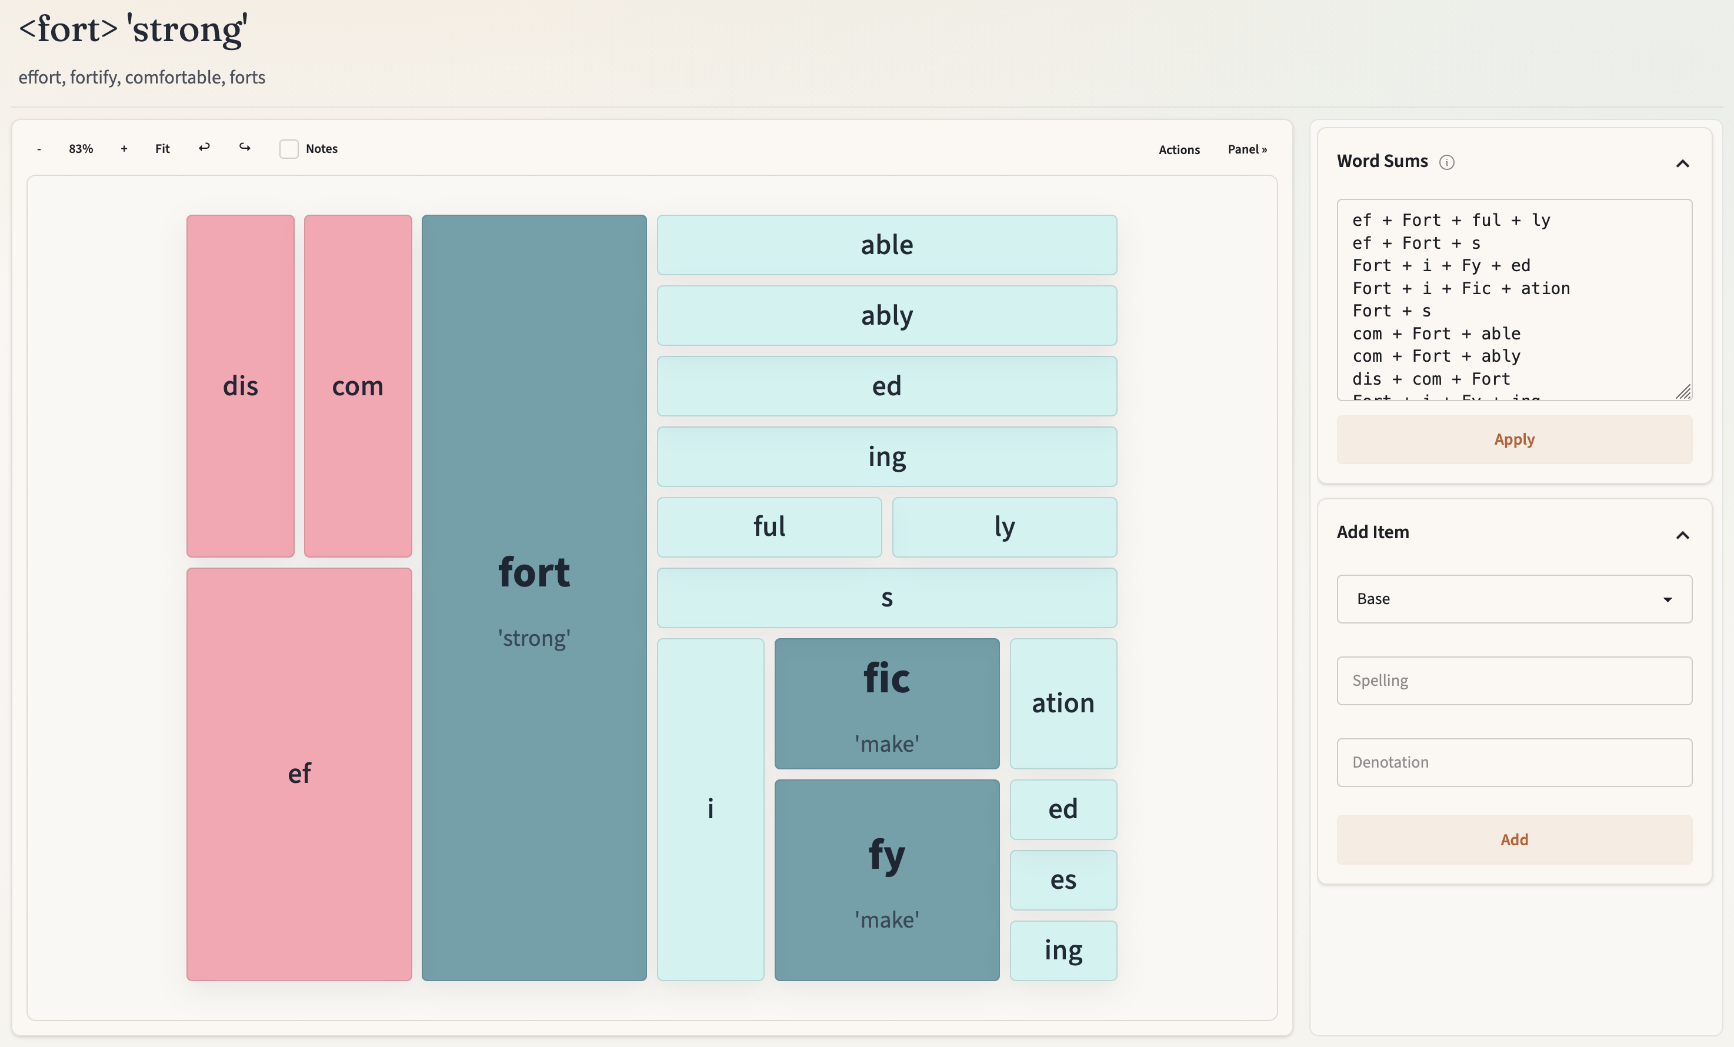Toggle the Notes checkbox

(x=289, y=149)
